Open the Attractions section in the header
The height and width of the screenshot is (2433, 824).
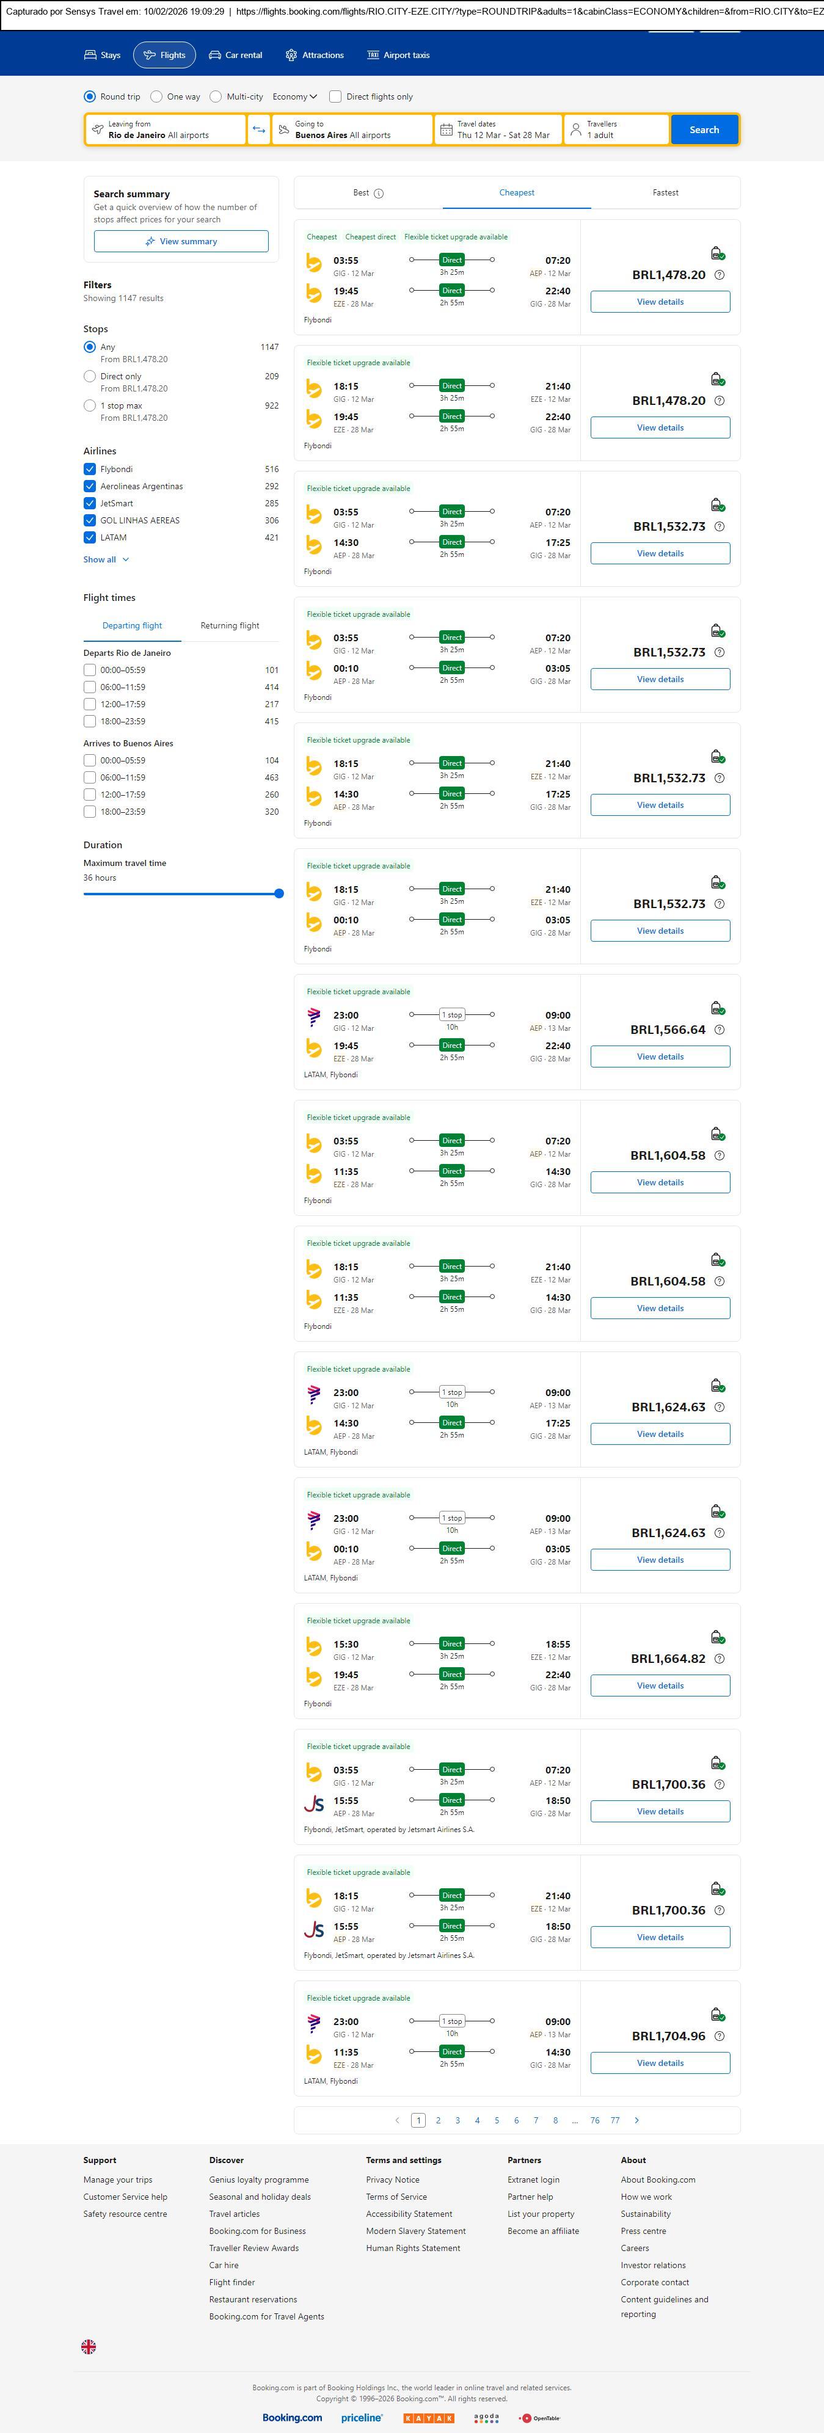315,56
